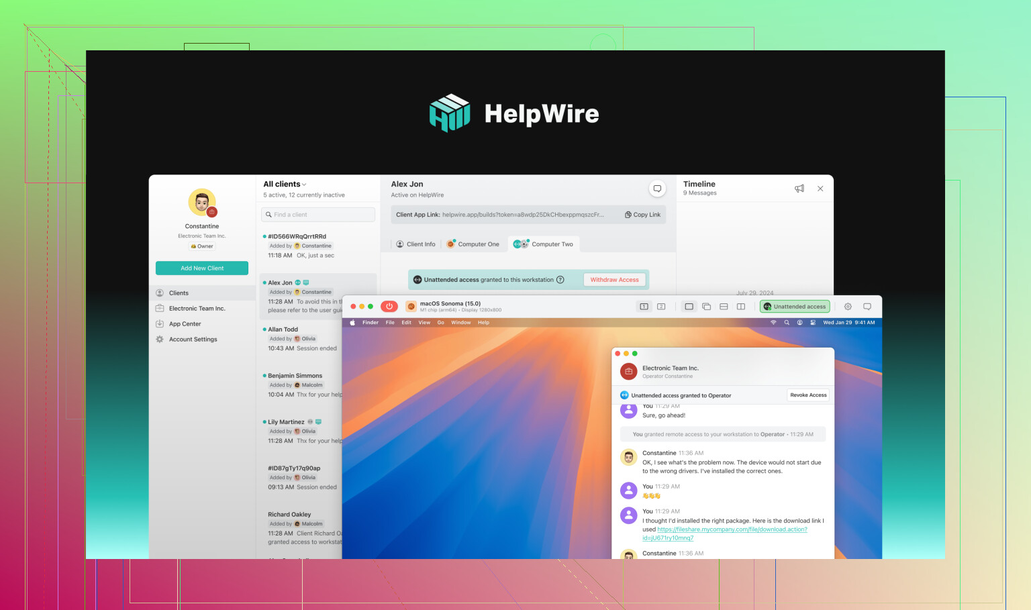Open the Apple menu in remote desktop
This screenshot has width=1031, height=610.
coord(352,323)
